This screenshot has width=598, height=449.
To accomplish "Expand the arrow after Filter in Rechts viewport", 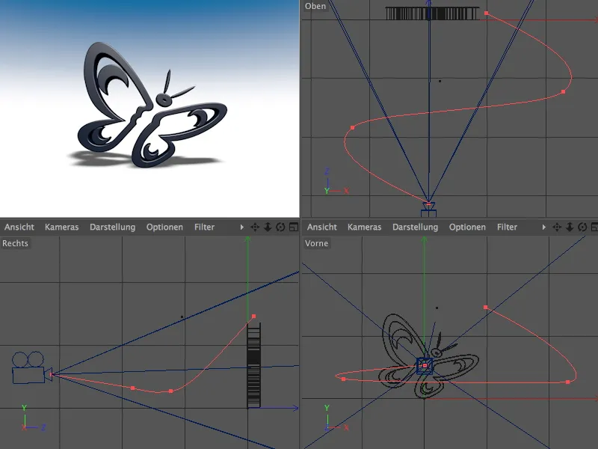I will 241,227.
